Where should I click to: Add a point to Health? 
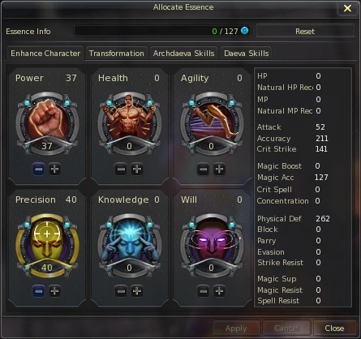pyautogui.click(x=137, y=169)
